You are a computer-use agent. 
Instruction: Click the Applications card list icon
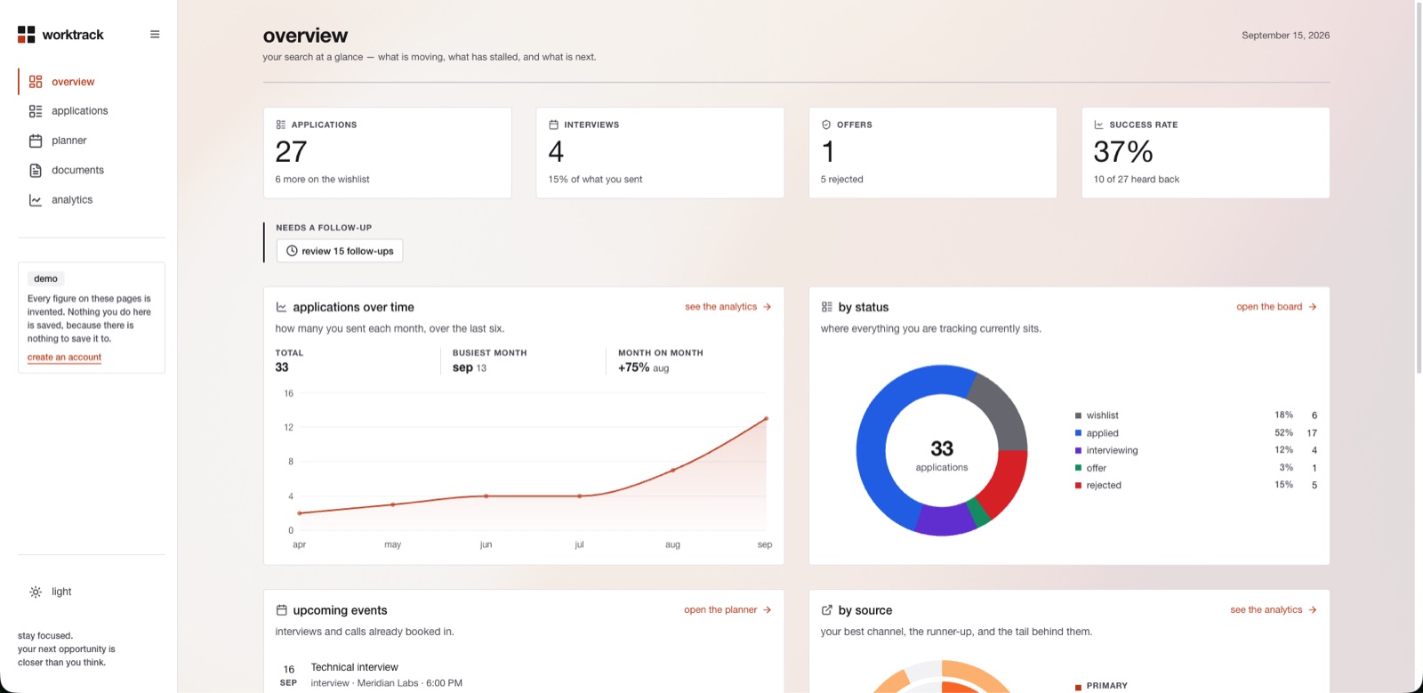click(x=281, y=125)
